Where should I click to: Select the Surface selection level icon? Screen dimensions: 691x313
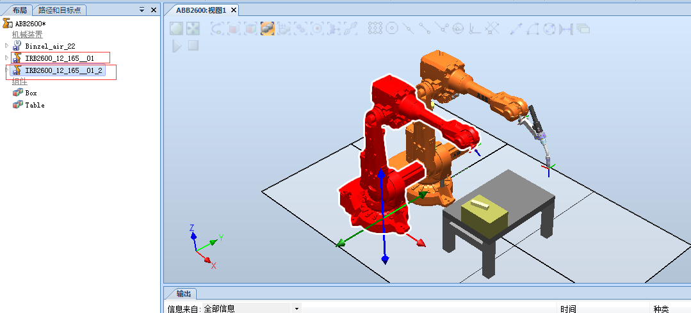[234, 29]
